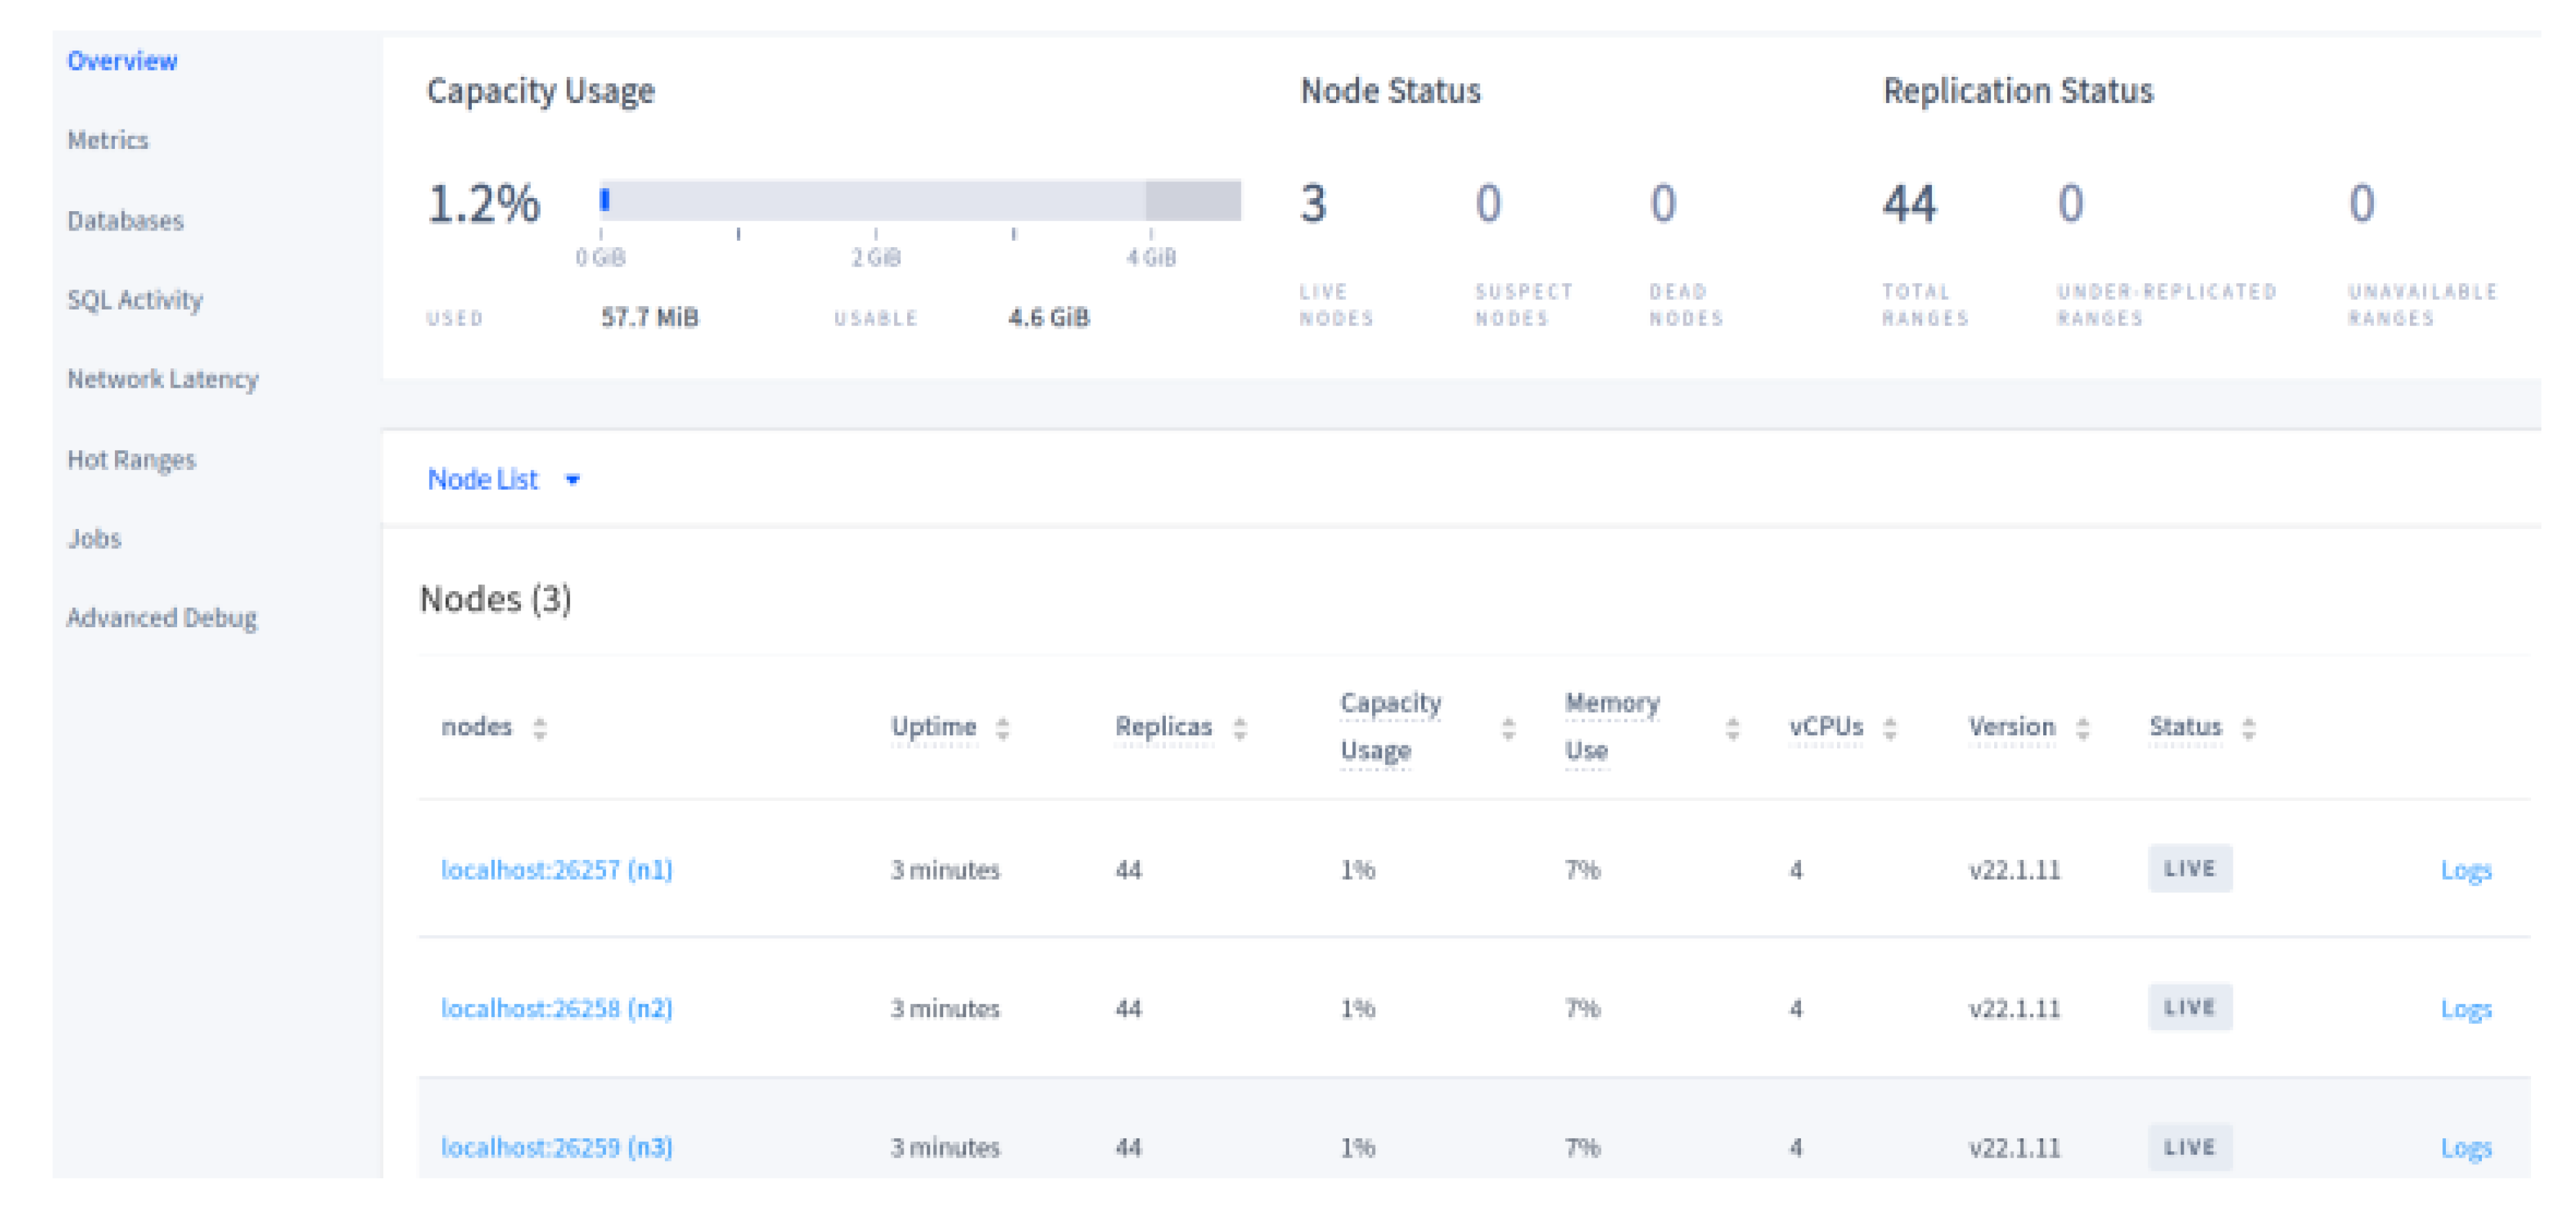Sort table by nodes column icon

click(x=539, y=728)
